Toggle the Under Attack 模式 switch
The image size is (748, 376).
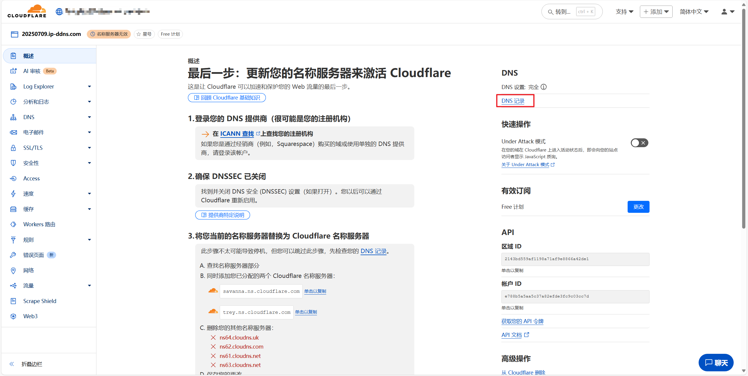pyautogui.click(x=639, y=143)
